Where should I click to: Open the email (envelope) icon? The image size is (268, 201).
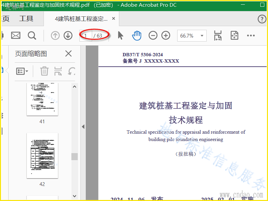[x=16, y=36]
